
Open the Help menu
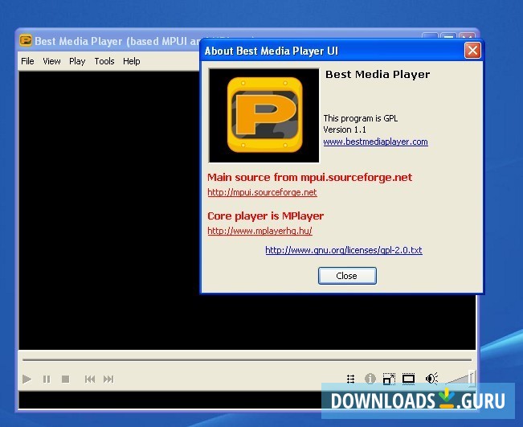click(x=132, y=61)
